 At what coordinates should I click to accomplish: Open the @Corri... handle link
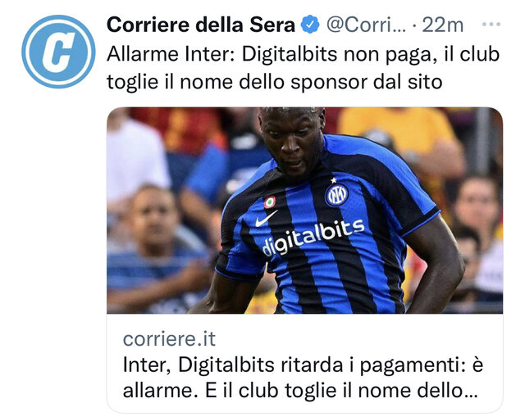pyautogui.click(x=366, y=25)
